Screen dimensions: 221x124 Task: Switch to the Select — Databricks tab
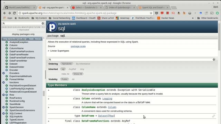pyautogui.click(x=87, y=8)
